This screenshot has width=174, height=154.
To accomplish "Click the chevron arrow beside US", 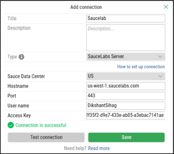I will [x=160, y=76].
